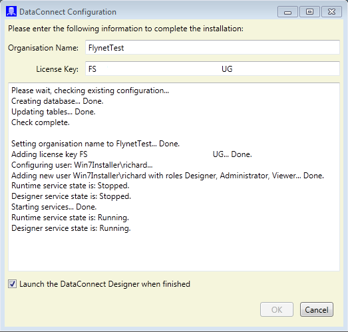348x332 pixels.
Task: Click the Organisation Name input field
Action: pos(212,47)
